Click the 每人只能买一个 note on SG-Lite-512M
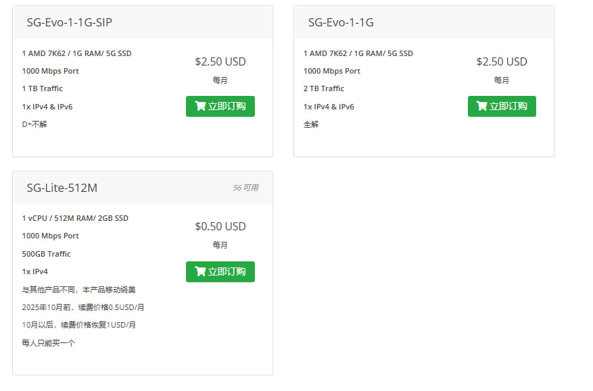 tap(47, 342)
